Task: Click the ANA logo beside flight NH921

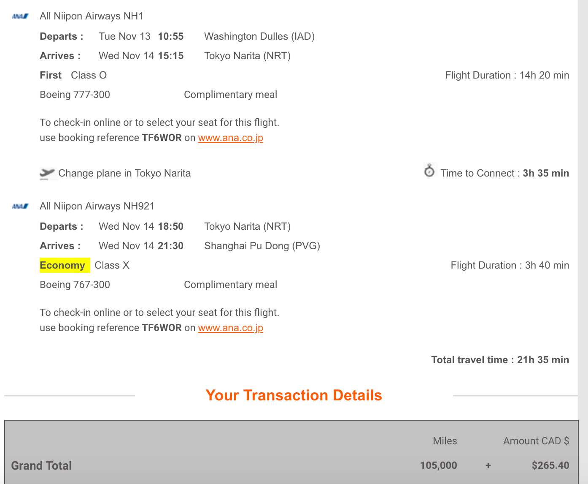Action: pyautogui.click(x=20, y=207)
